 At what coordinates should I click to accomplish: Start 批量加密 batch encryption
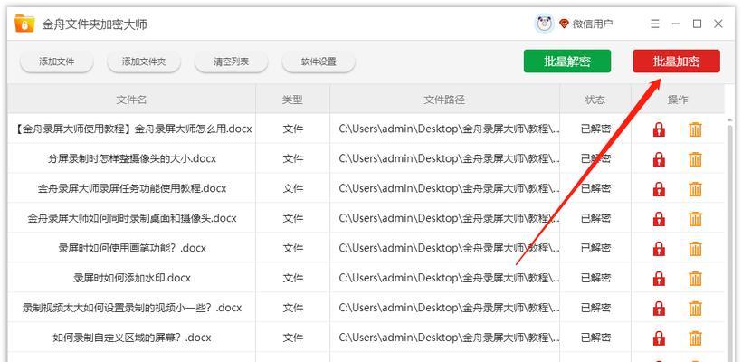tap(676, 61)
